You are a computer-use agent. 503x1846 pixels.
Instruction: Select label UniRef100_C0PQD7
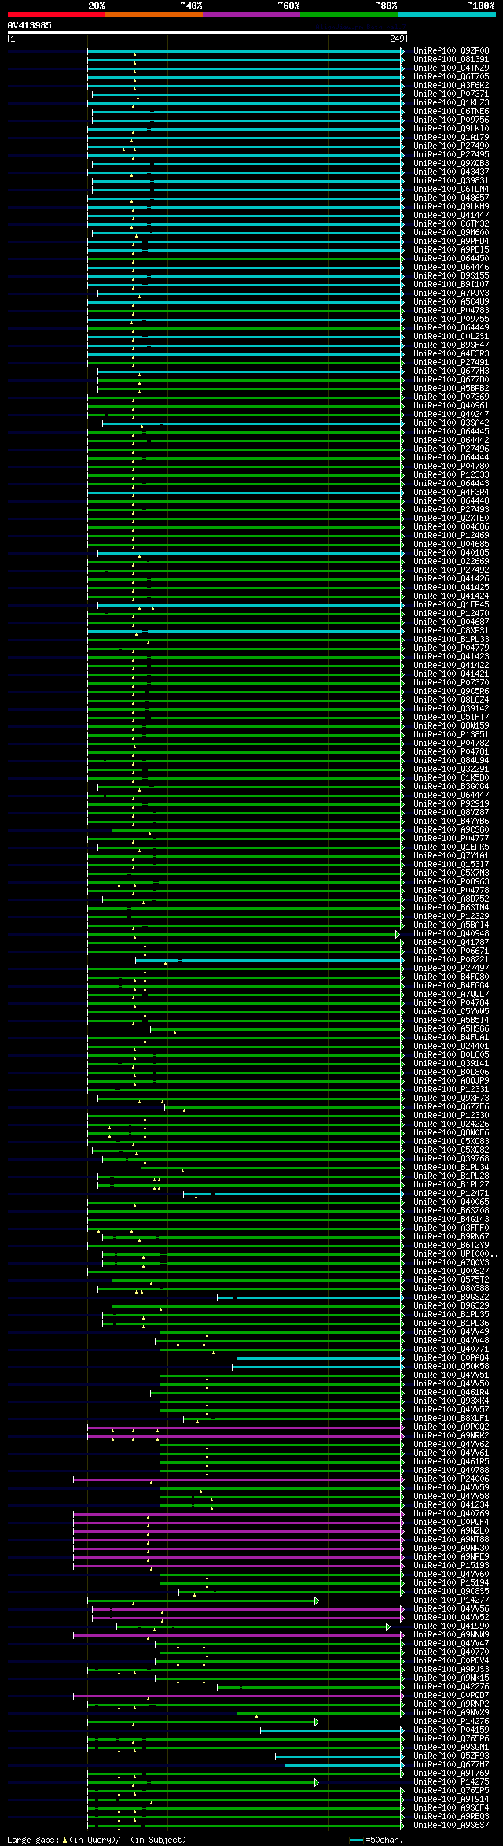click(x=451, y=1695)
